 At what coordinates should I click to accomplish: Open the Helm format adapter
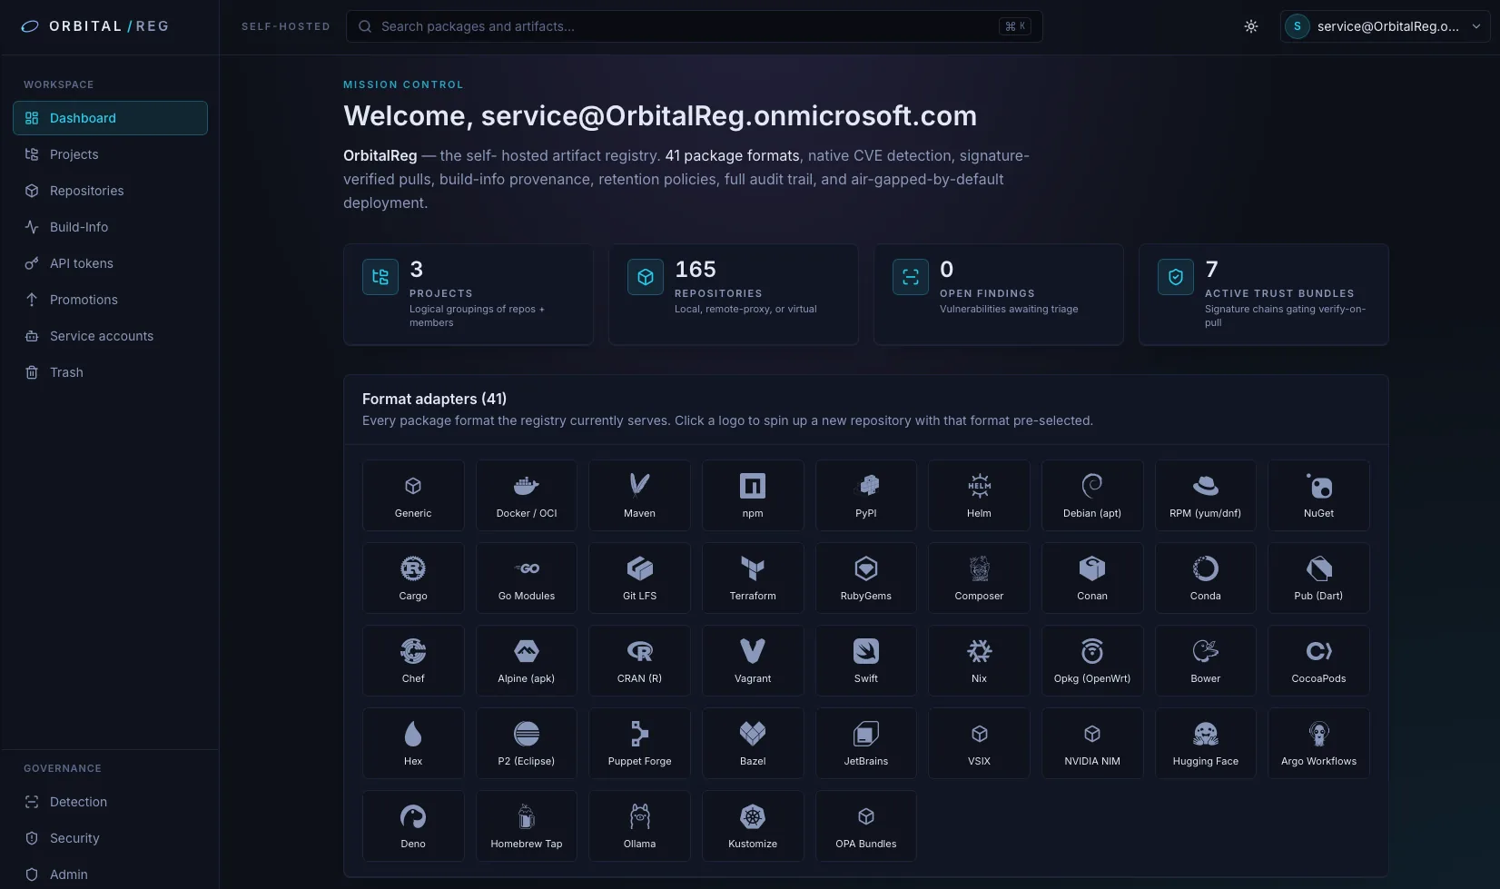coord(979,495)
